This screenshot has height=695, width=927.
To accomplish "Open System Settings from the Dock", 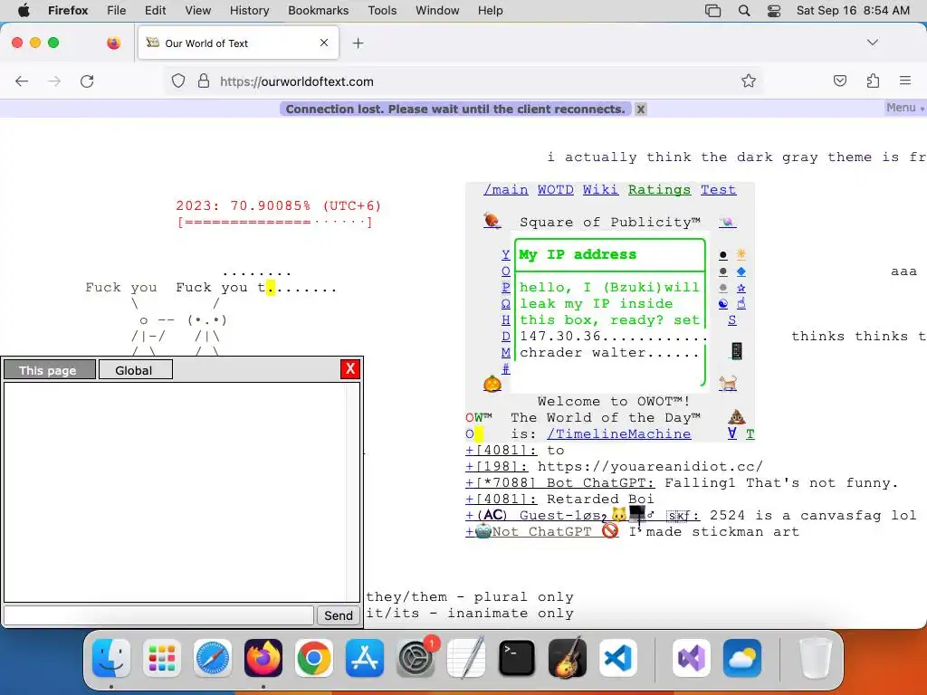I will [x=416, y=658].
